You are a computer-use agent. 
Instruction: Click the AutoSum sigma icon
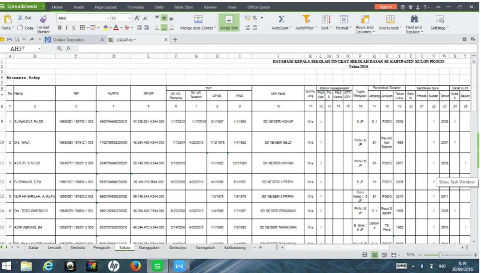tap(281, 19)
